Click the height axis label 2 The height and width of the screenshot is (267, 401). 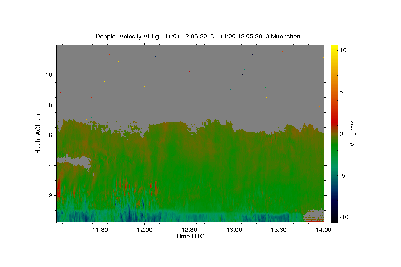click(x=50, y=195)
